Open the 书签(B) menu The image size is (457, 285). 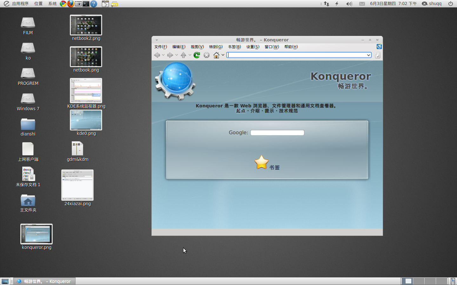pyautogui.click(x=234, y=47)
